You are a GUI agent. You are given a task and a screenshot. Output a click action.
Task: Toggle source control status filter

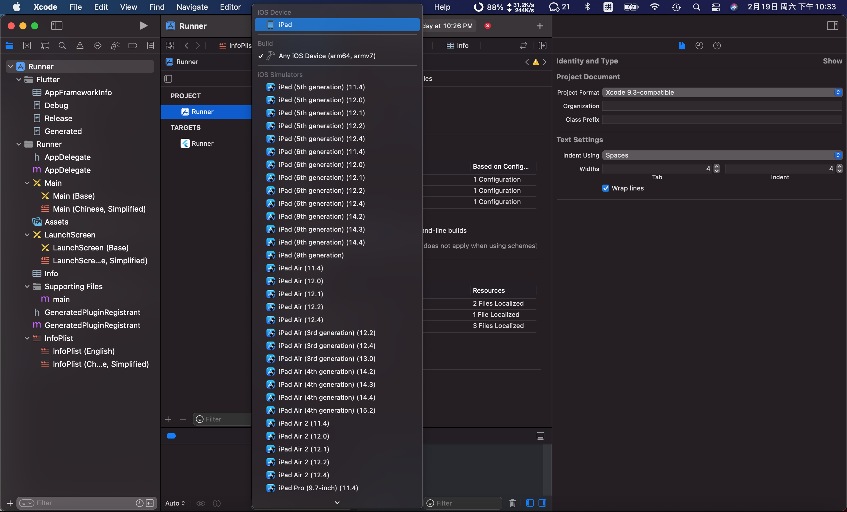point(150,503)
